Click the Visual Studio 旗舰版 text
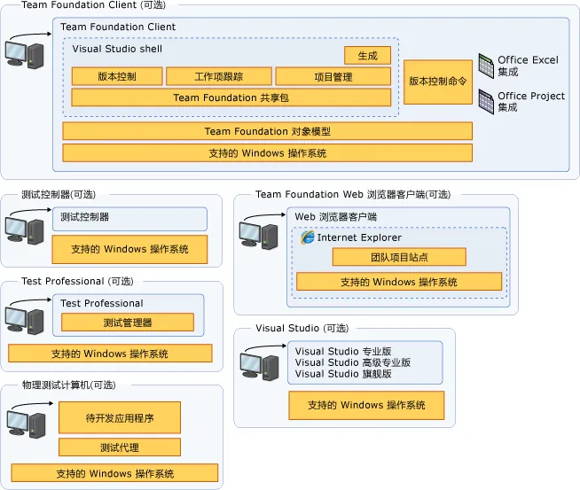The image size is (580, 490). click(x=343, y=374)
